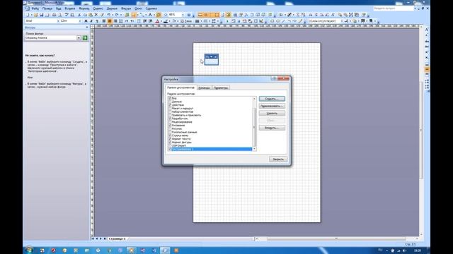Open the Правка menu
This screenshot has height=254, width=453.
point(47,8)
